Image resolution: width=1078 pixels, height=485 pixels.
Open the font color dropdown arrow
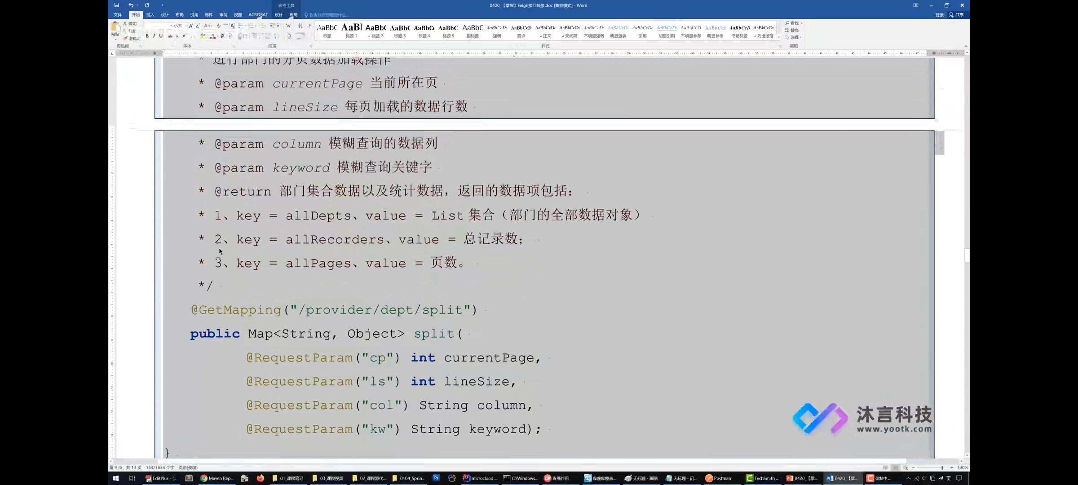pos(218,36)
